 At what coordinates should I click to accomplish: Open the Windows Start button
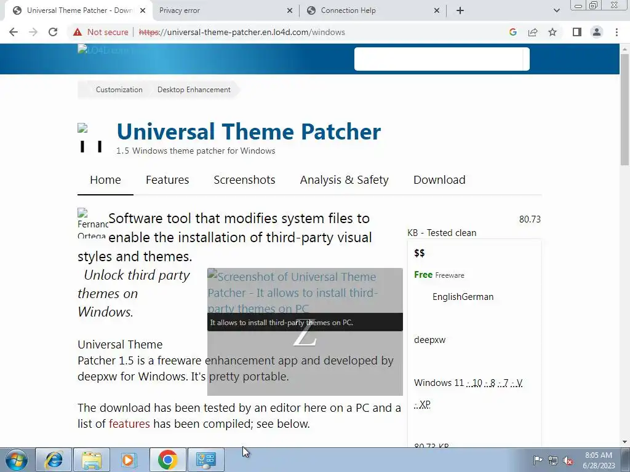click(17, 460)
